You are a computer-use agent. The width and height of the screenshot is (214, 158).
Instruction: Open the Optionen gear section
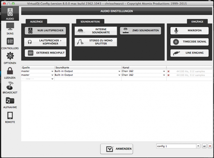10,58
